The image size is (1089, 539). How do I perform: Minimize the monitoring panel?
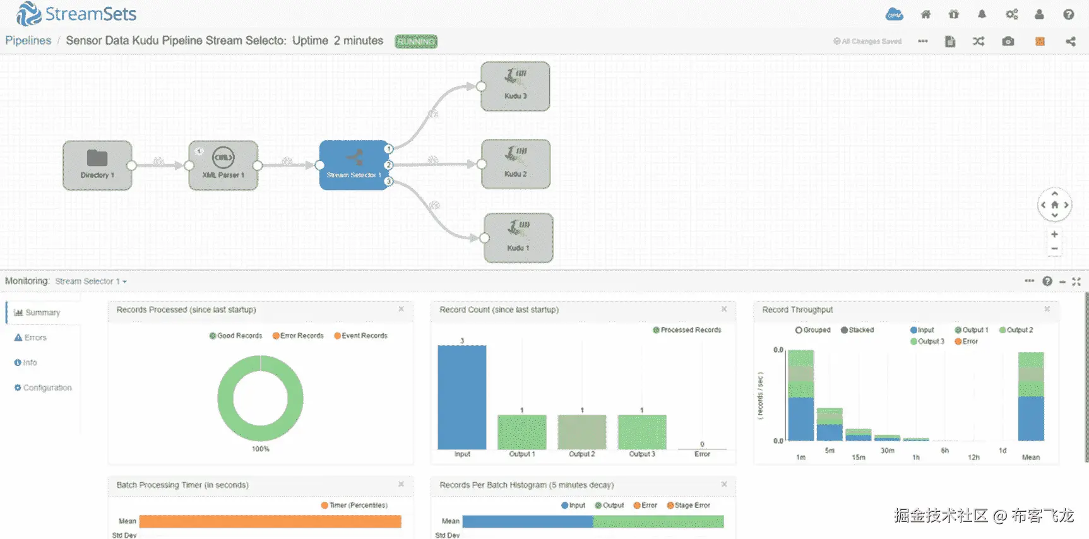pos(1062,281)
